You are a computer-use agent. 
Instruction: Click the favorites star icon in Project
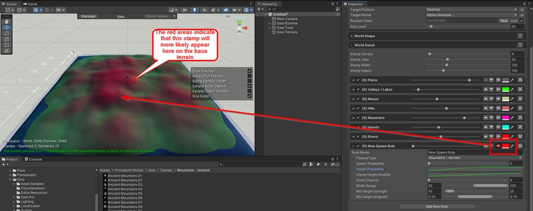(x=325, y=165)
